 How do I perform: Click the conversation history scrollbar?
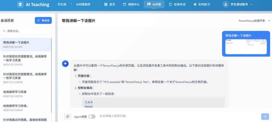pyautogui.click(x=51, y=76)
